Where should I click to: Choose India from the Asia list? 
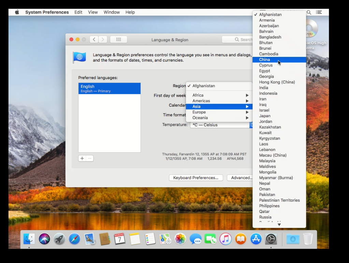pyautogui.click(x=279, y=88)
